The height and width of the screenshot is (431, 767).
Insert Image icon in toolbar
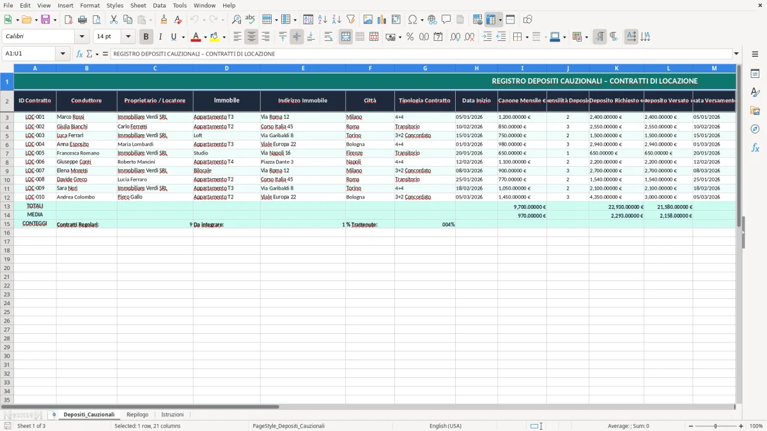(368, 20)
